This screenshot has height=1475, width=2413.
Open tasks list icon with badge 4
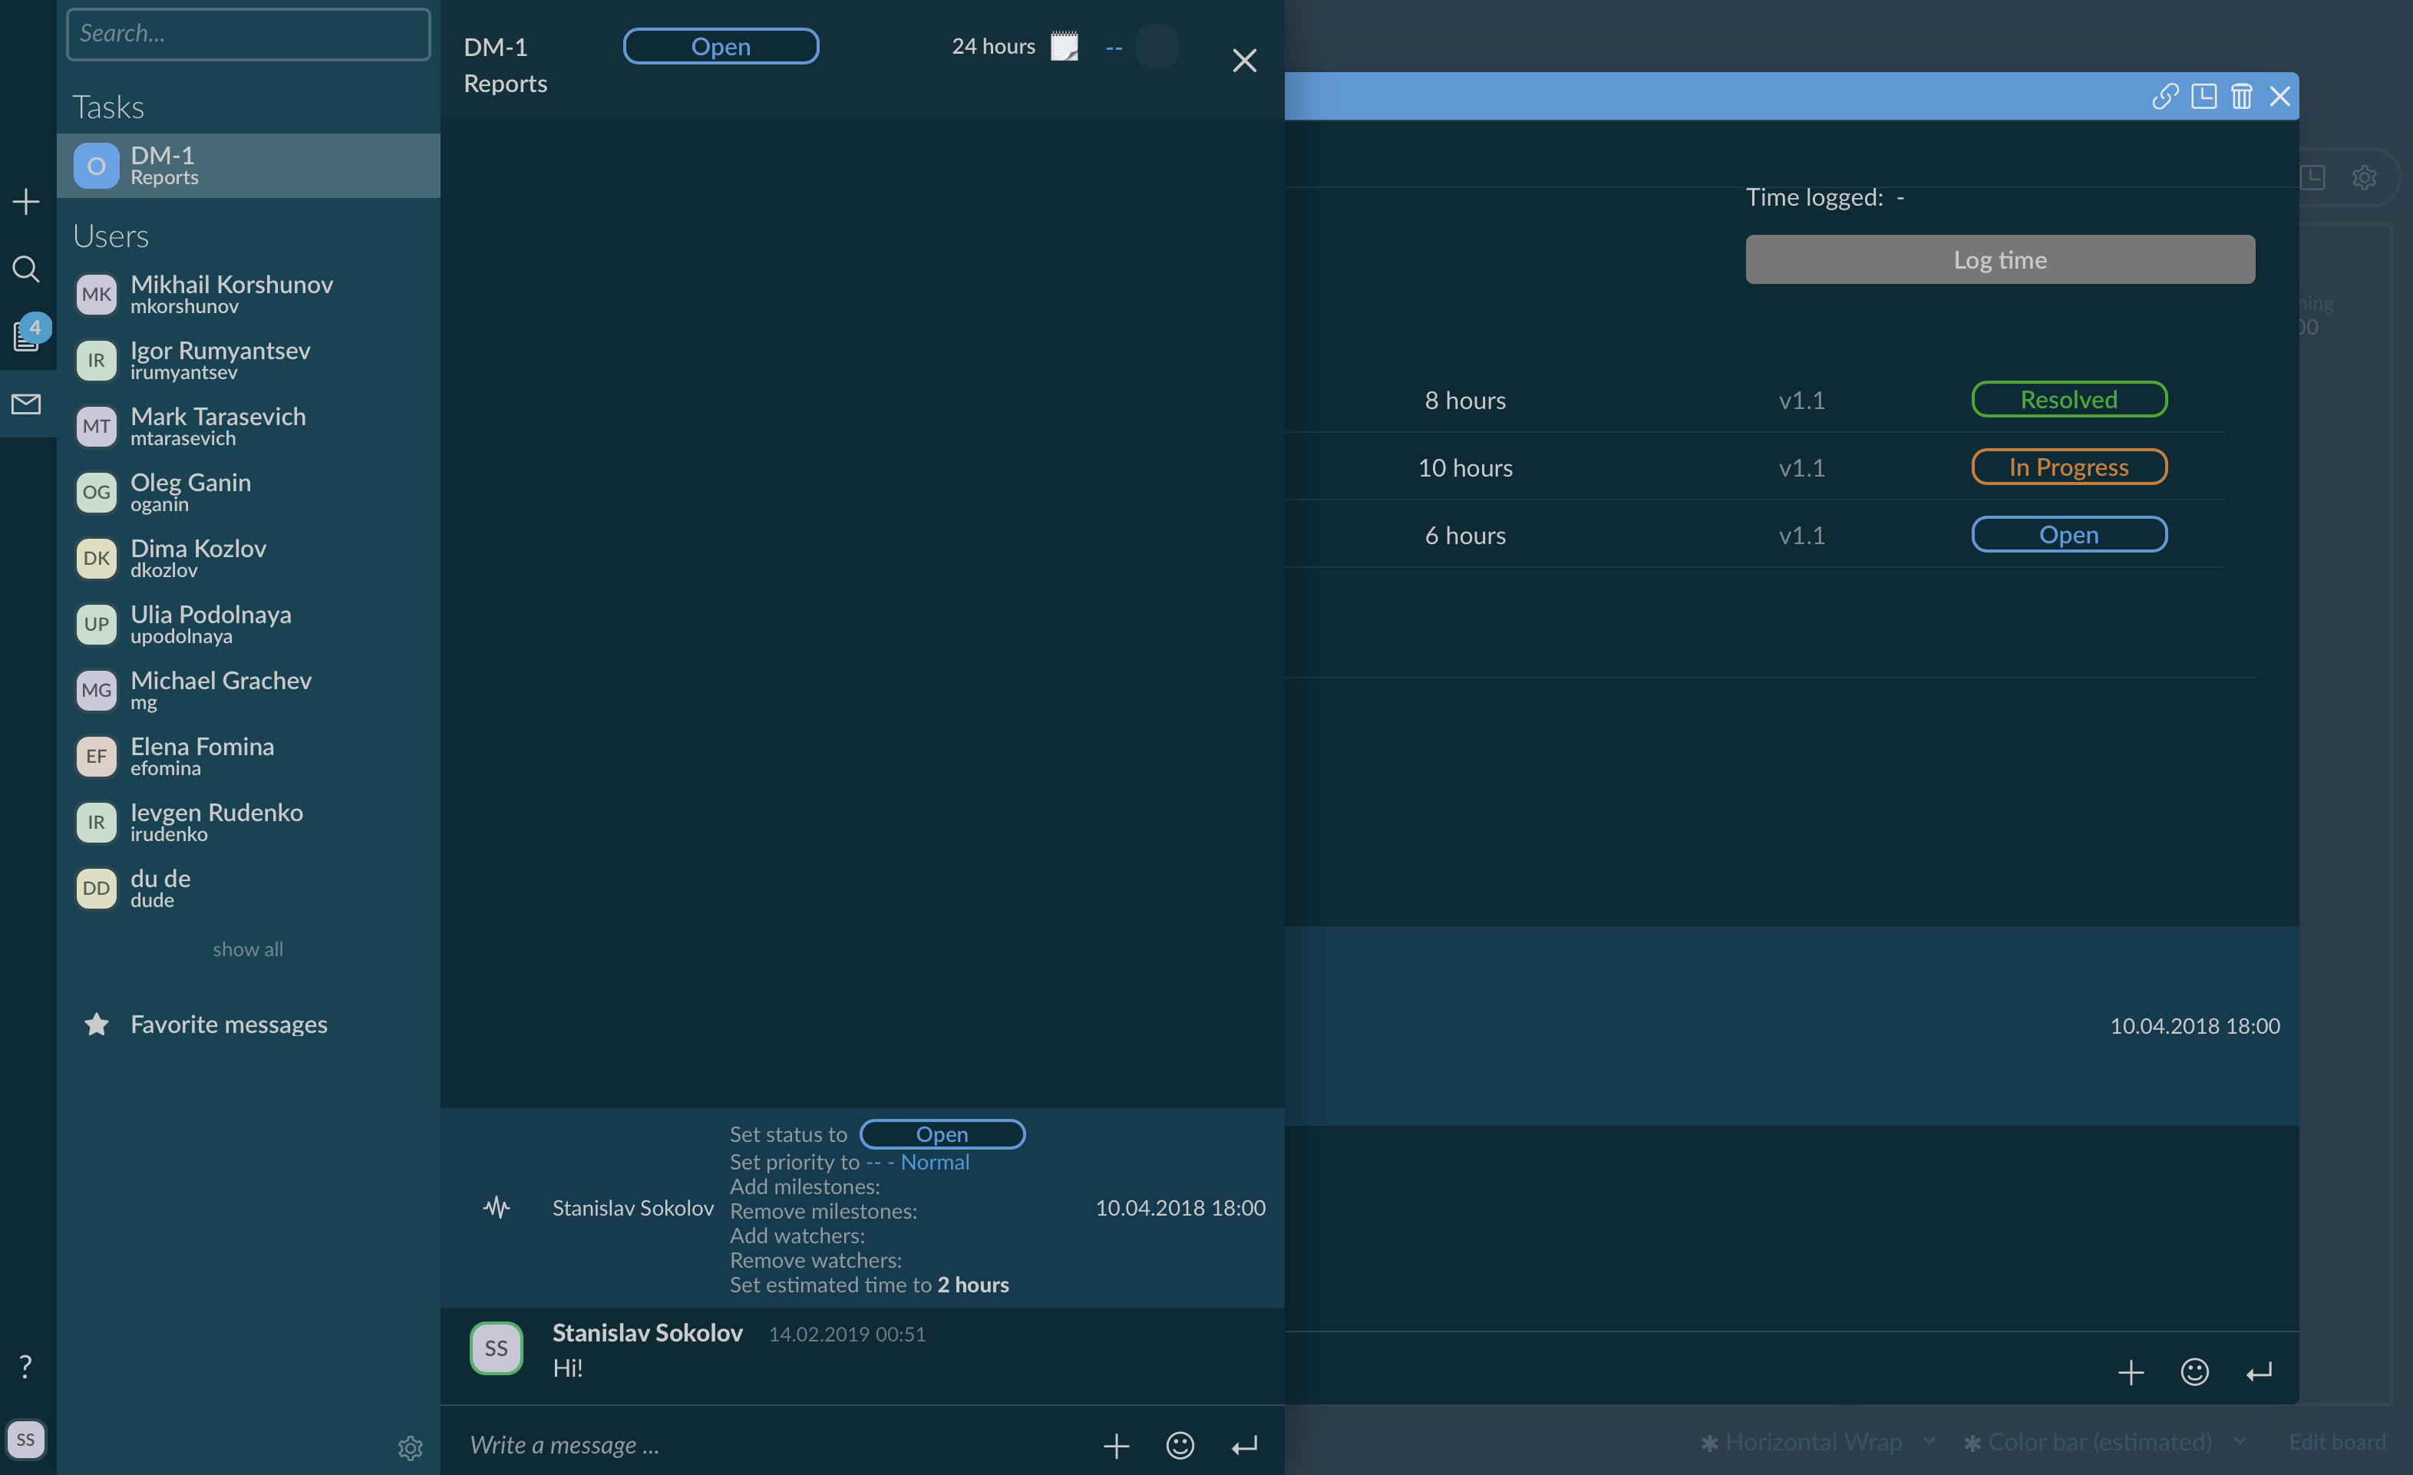click(x=26, y=336)
